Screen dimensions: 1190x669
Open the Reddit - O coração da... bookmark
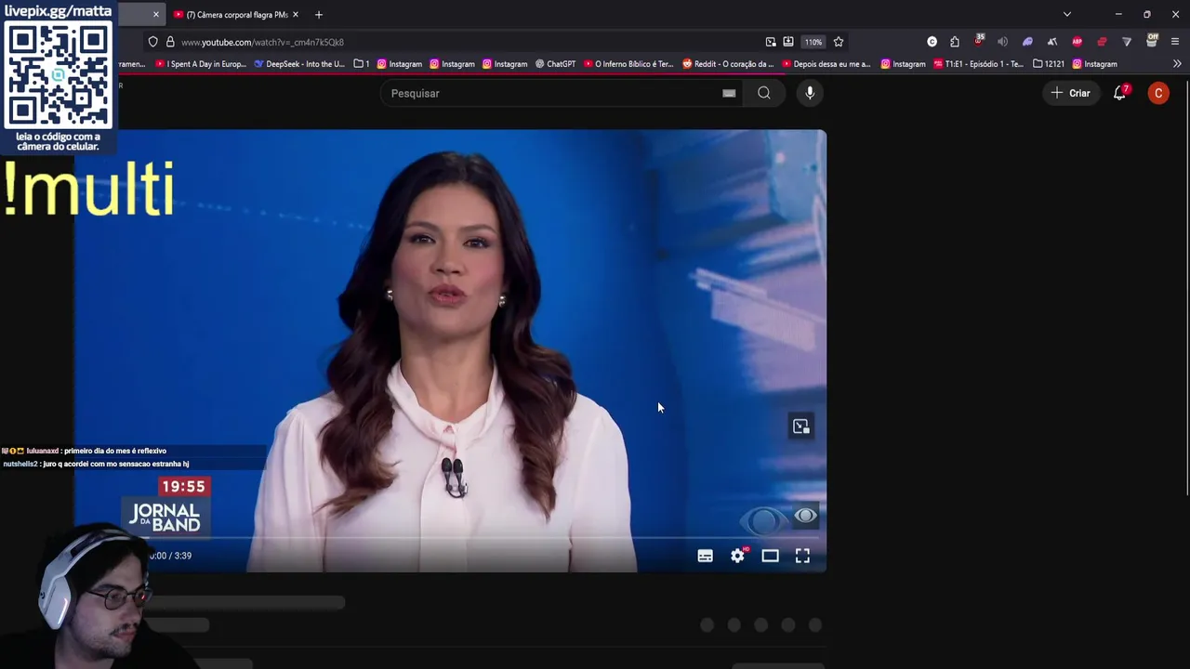point(728,64)
